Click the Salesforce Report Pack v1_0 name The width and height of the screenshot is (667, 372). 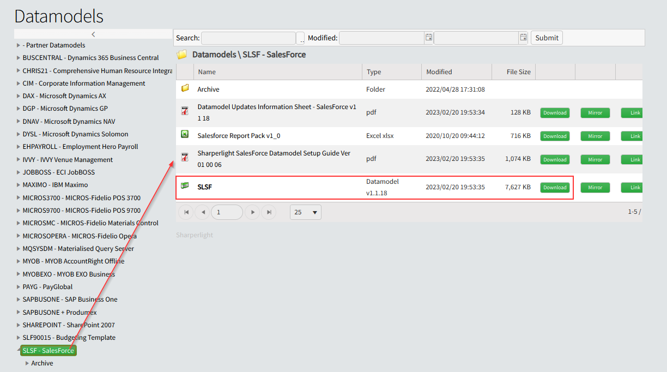[x=239, y=136]
